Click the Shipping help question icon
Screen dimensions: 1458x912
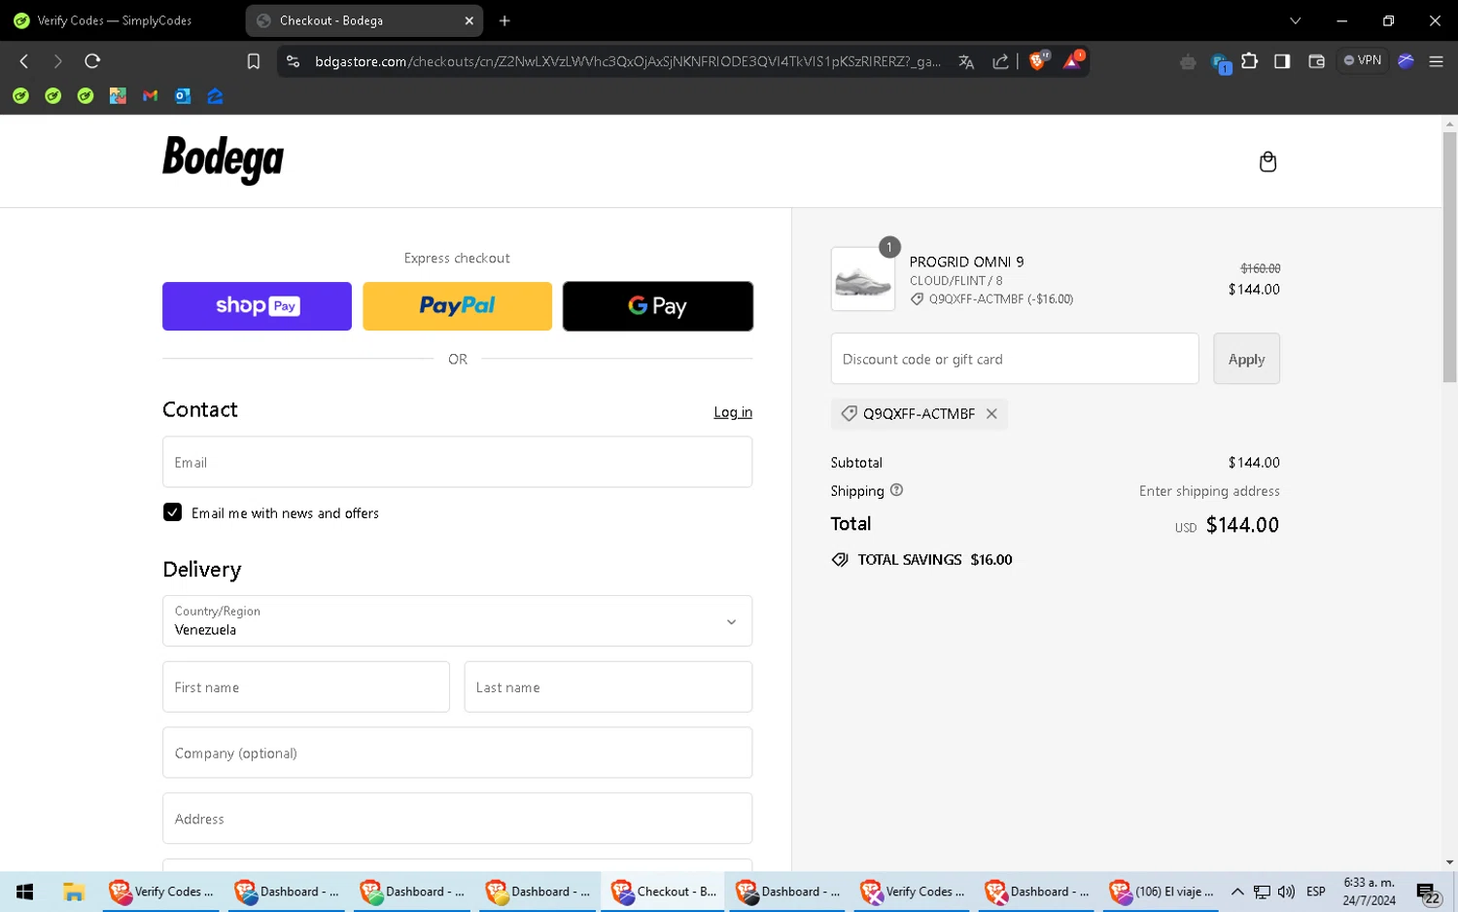tap(896, 490)
